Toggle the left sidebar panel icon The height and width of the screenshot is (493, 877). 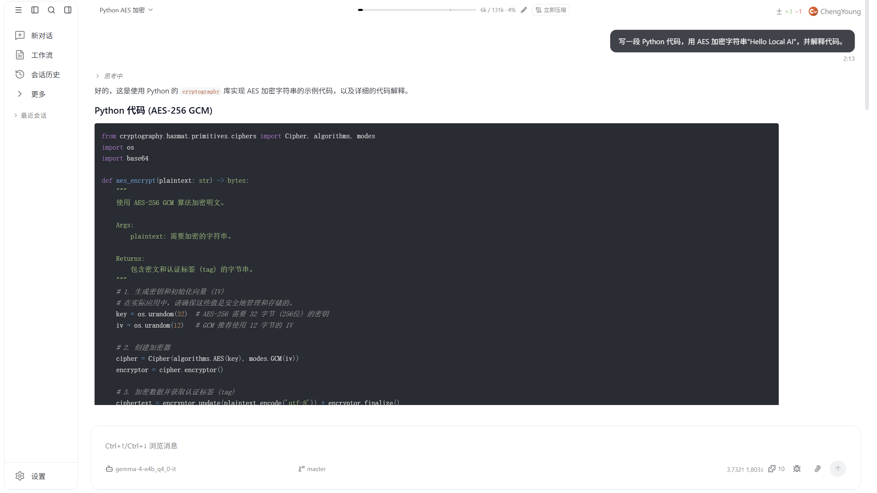[x=35, y=10]
